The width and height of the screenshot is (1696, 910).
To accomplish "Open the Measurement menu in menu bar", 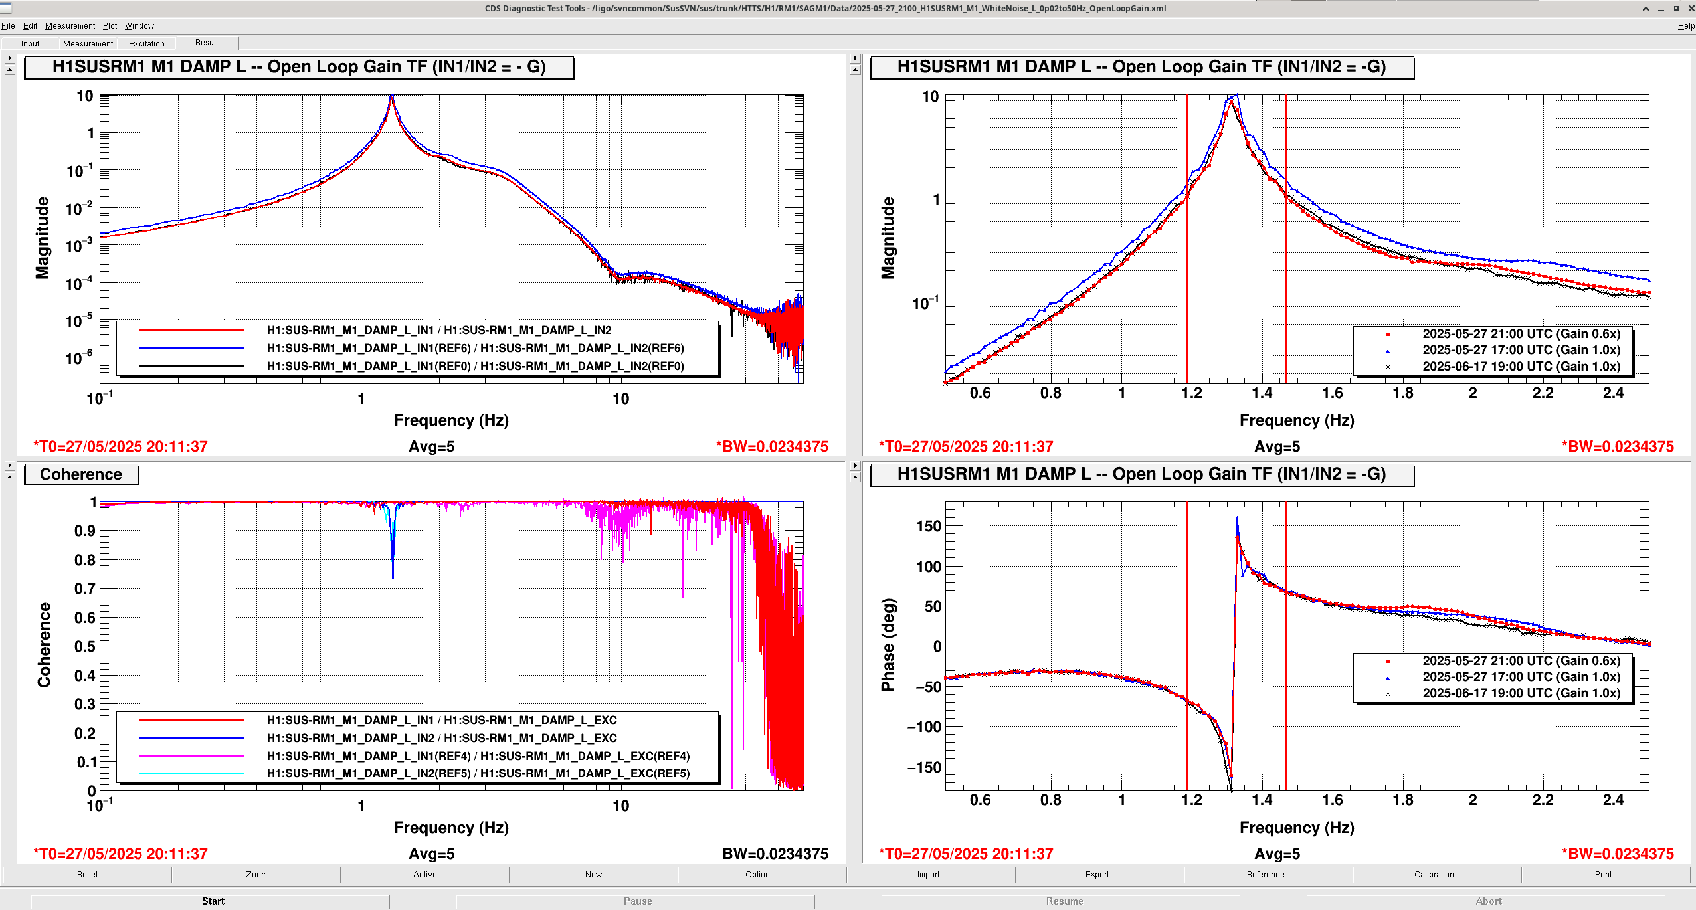I will (x=70, y=26).
